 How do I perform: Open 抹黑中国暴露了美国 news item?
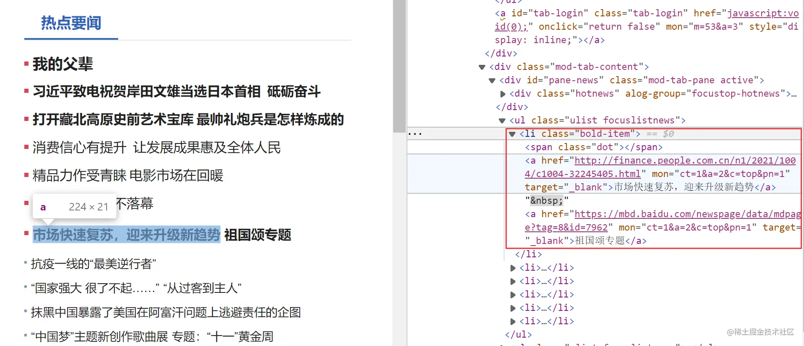166,313
